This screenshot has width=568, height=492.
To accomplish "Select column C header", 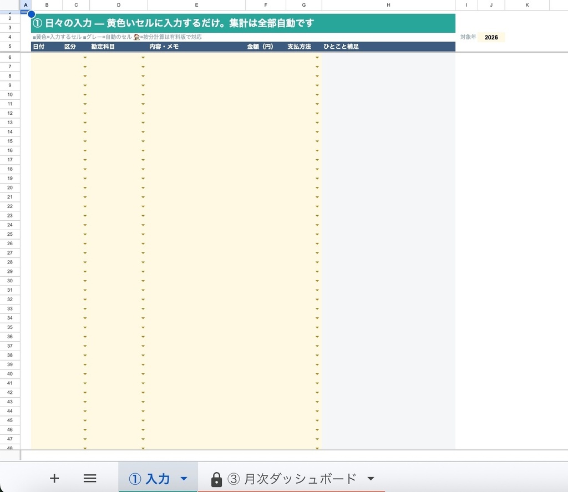I will (76, 5).
